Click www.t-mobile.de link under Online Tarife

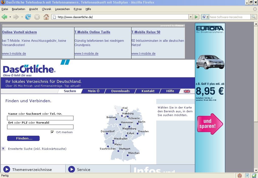point(86,53)
